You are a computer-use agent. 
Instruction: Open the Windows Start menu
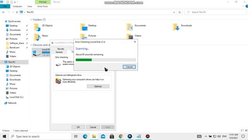point(4,136)
